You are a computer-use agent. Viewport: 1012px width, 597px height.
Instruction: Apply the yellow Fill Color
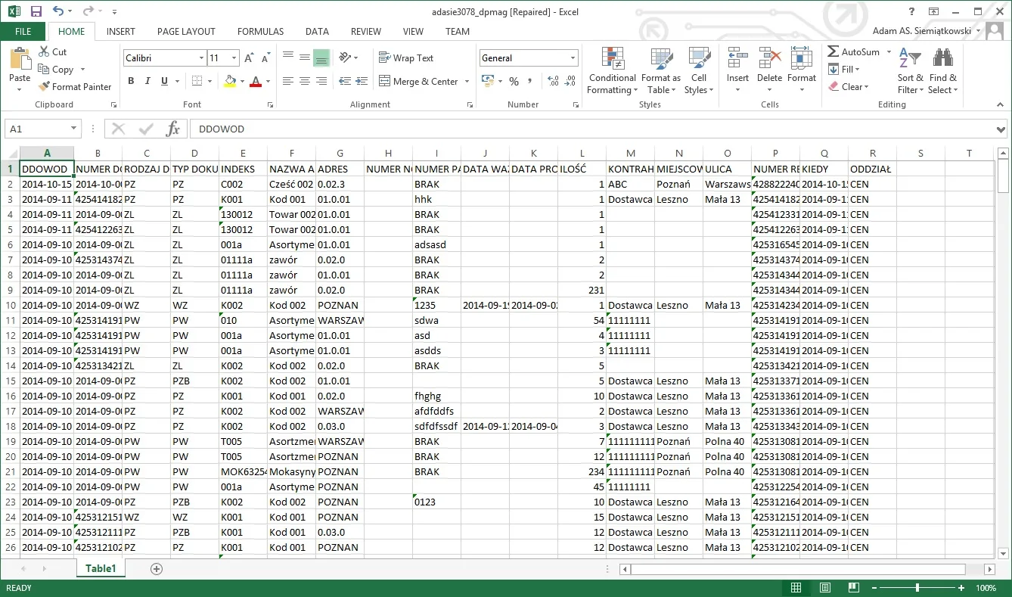pyautogui.click(x=231, y=81)
